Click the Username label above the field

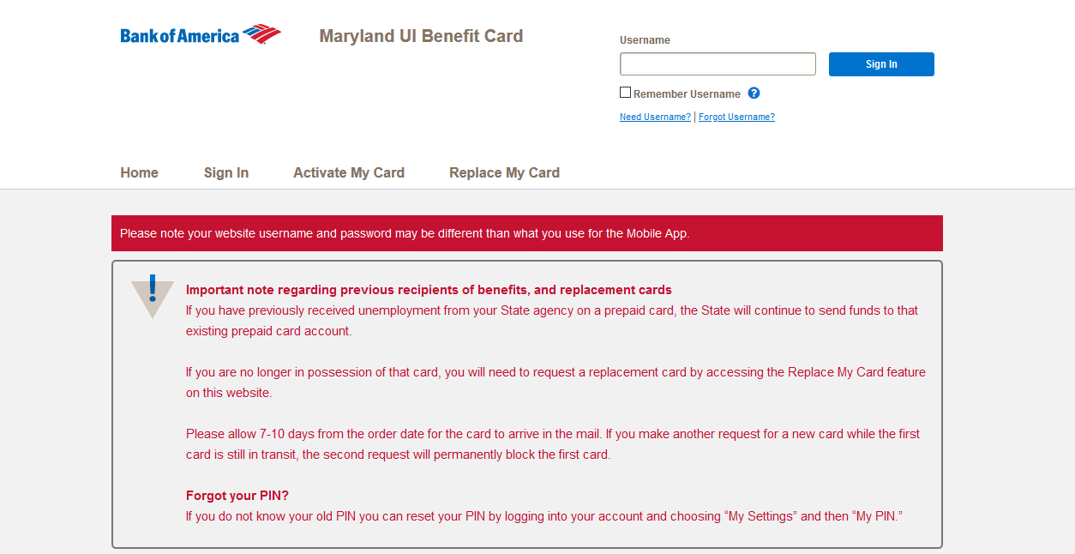pos(645,40)
